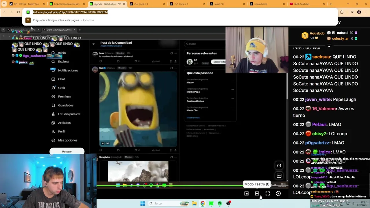
Task: Open the Marta Diaz trend options menu
Action: click(x=232, y=108)
